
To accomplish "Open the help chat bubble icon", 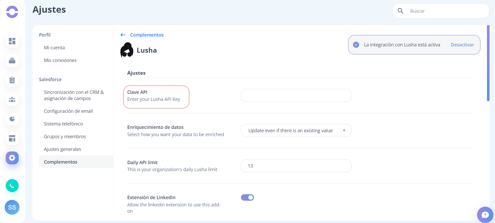I will click(x=485, y=215).
